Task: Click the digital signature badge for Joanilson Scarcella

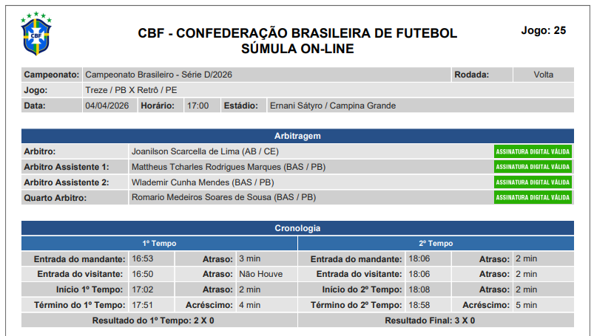Action: (533, 151)
